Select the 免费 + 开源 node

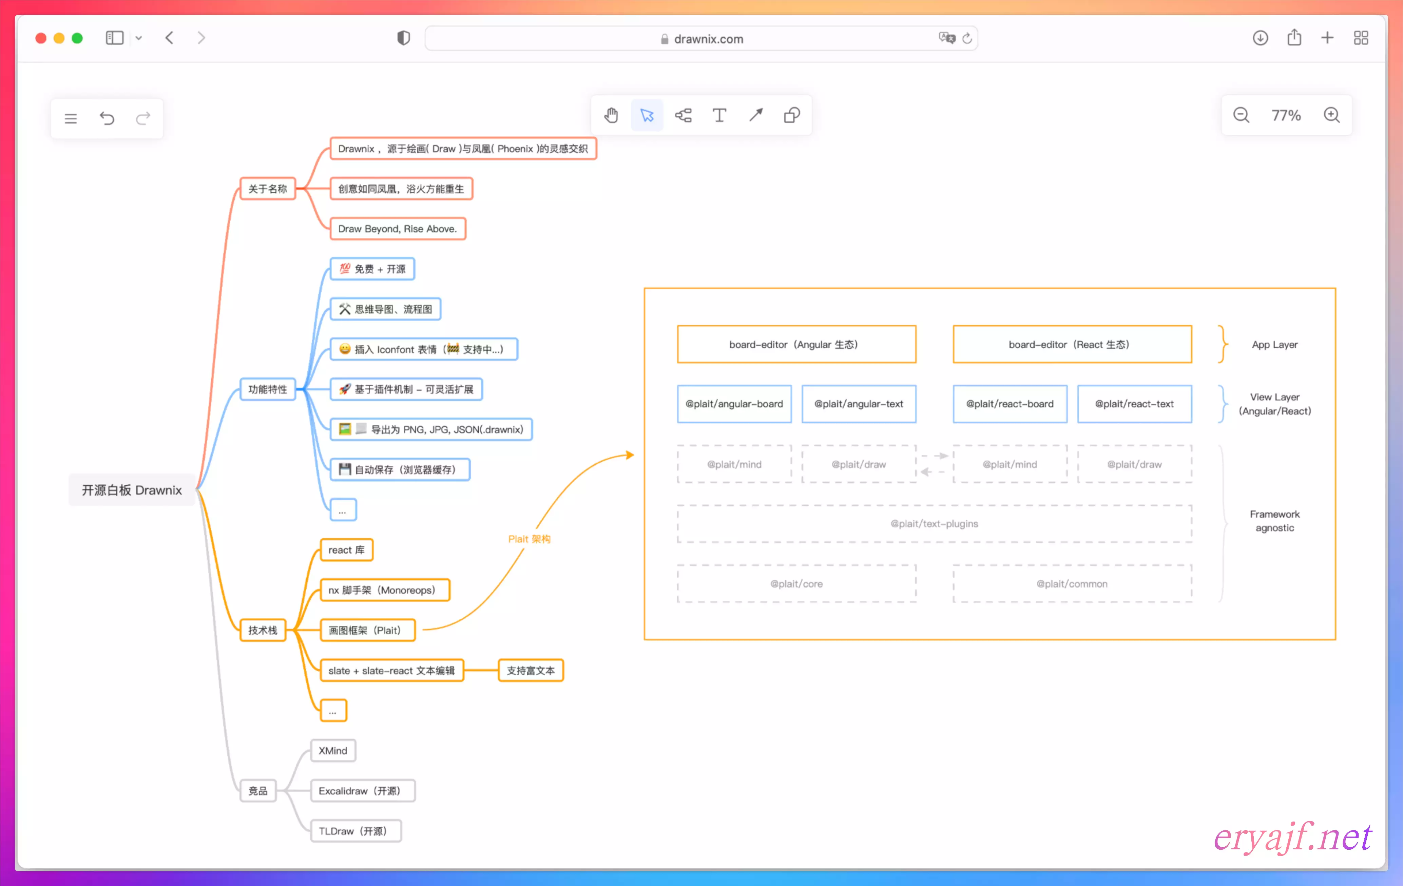372,269
